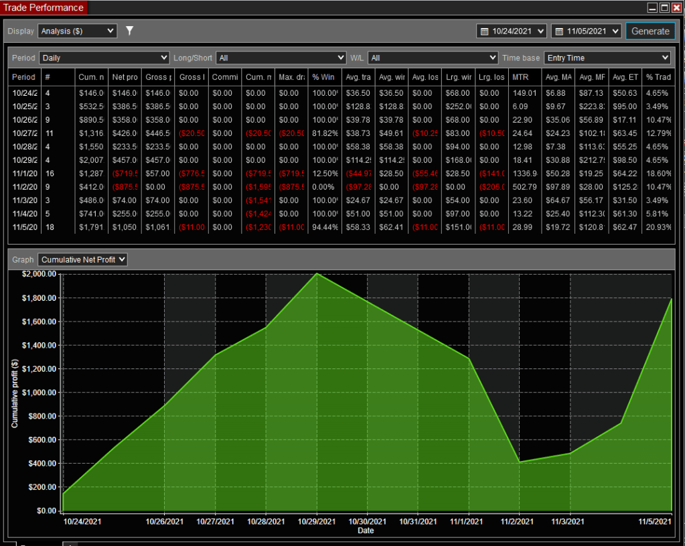Click the calendar icon for end date 11/05/2021
This screenshot has width=685, height=546.
[559, 31]
